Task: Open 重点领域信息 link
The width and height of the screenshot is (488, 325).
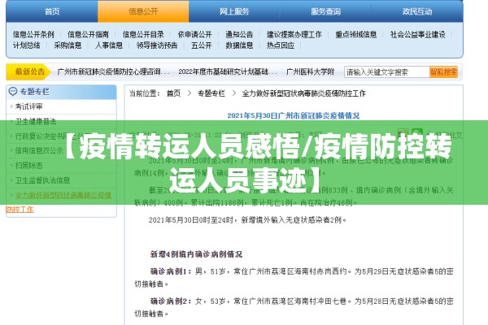Action: (x=355, y=34)
